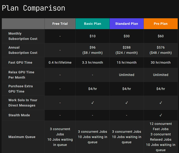179x153 pixels.
Task: Click Free Trial maximum queue cell
Action: pos(60,137)
